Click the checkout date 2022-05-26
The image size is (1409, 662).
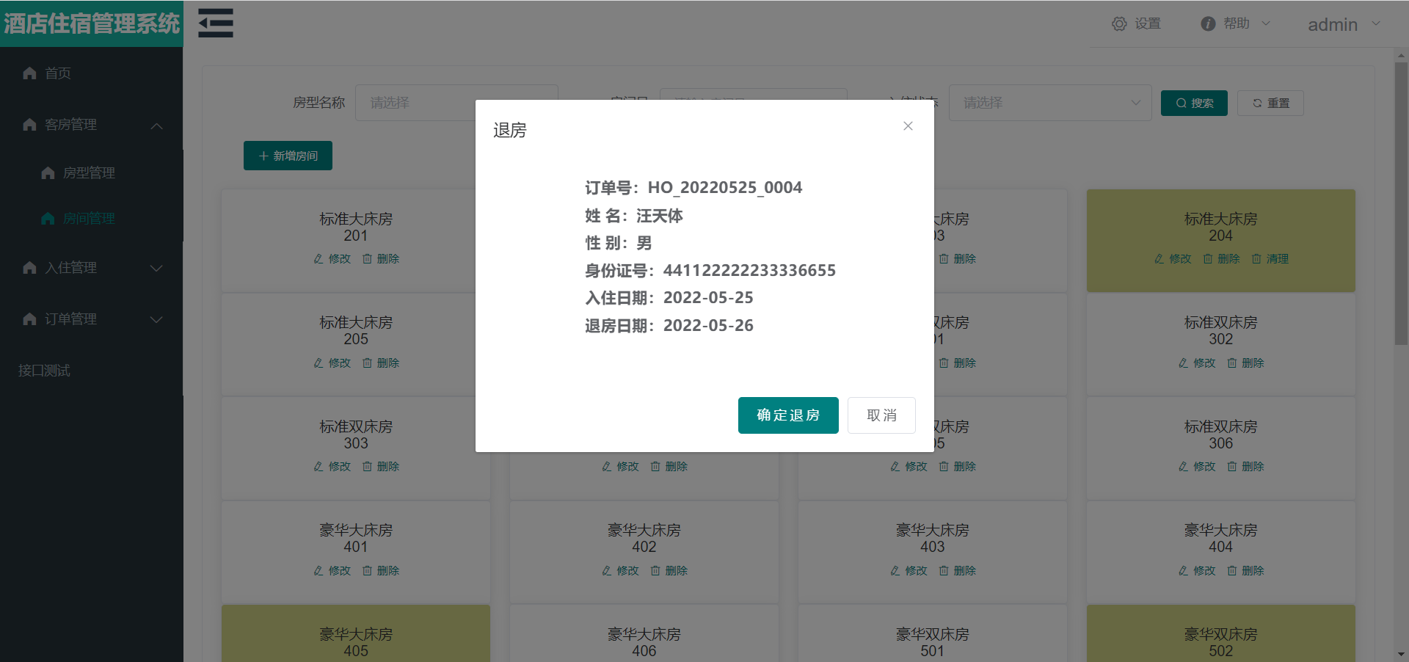(708, 326)
